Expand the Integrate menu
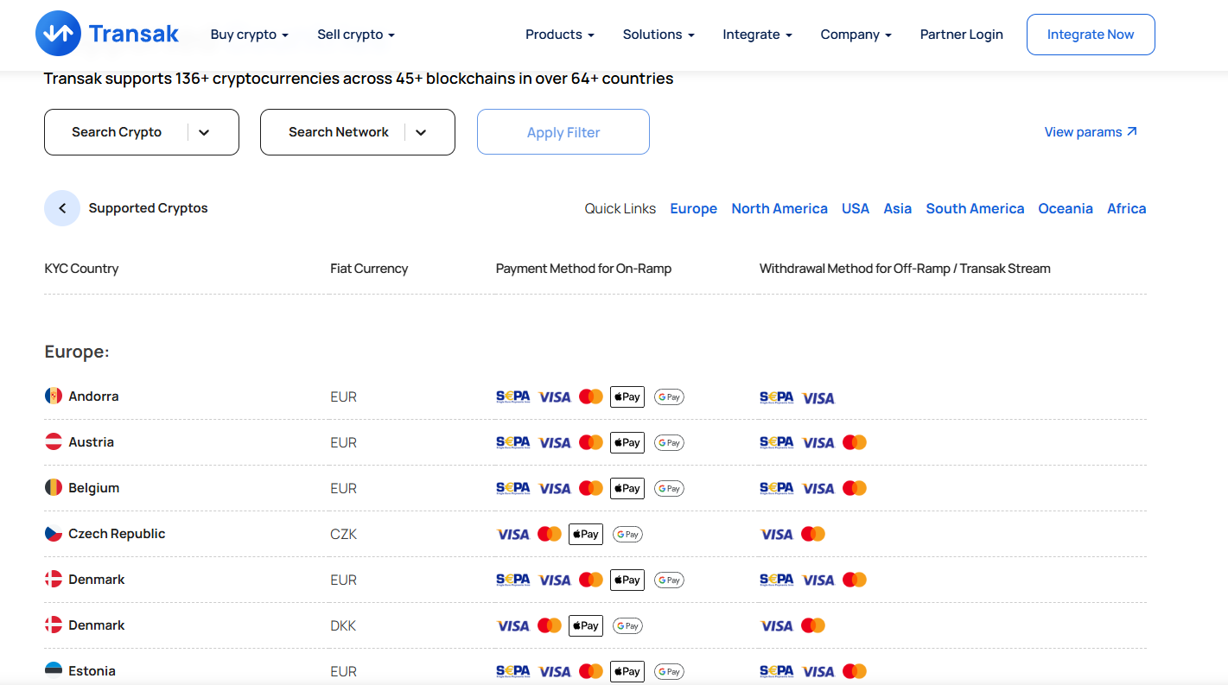This screenshot has width=1228, height=685. (x=758, y=35)
